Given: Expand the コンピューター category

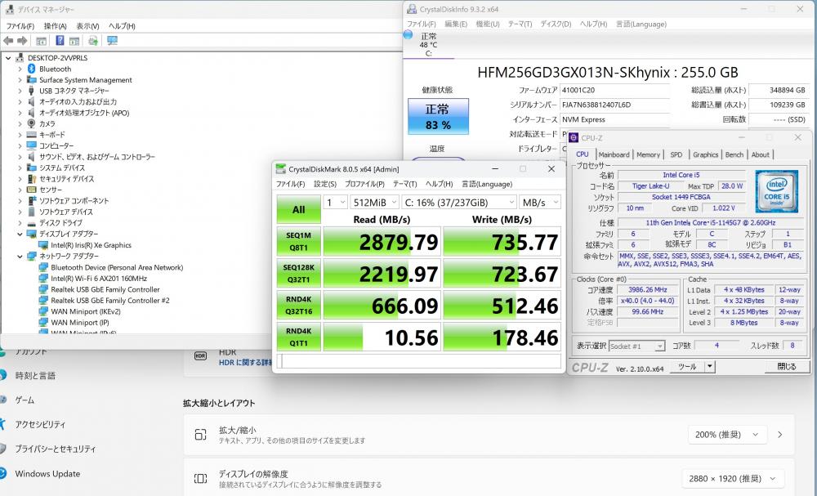Looking at the screenshot, I should coord(20,145).
